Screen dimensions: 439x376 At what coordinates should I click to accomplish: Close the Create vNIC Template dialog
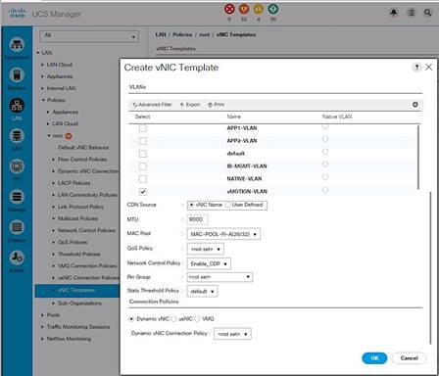pos(429,68)
